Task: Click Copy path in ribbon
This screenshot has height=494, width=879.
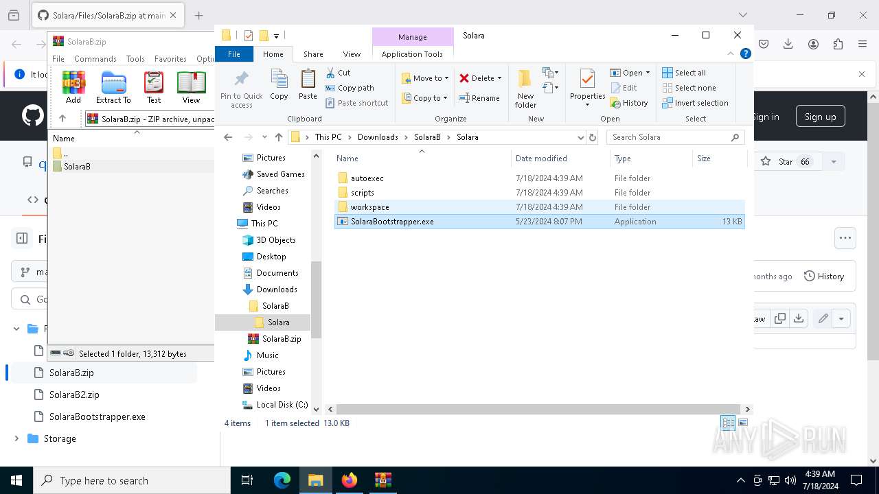Action: click(x=350, y=88)
